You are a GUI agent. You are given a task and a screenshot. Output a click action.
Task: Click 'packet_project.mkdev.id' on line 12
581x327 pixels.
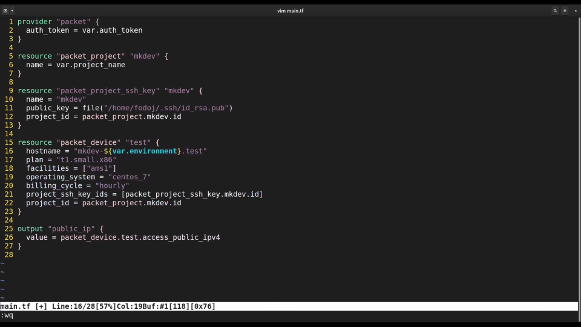[x=131, y=117]
